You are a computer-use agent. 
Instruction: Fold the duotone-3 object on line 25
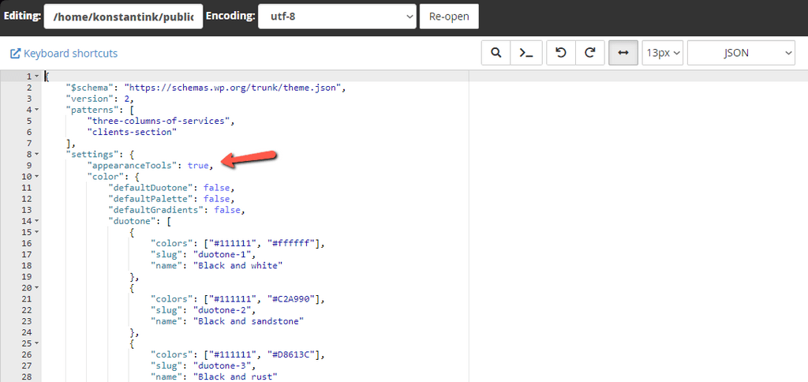click(36, 344)
